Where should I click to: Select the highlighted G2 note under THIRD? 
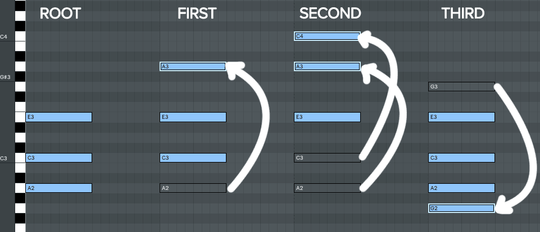point(461,208)
